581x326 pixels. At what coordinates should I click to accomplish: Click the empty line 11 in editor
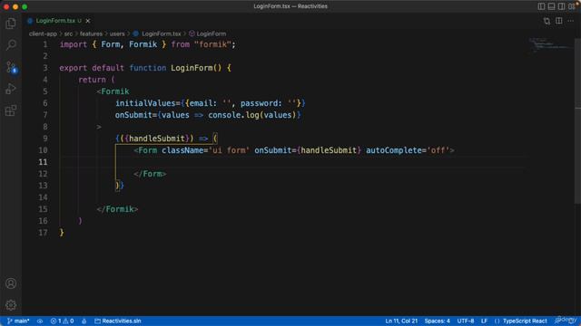coord(292,162)
